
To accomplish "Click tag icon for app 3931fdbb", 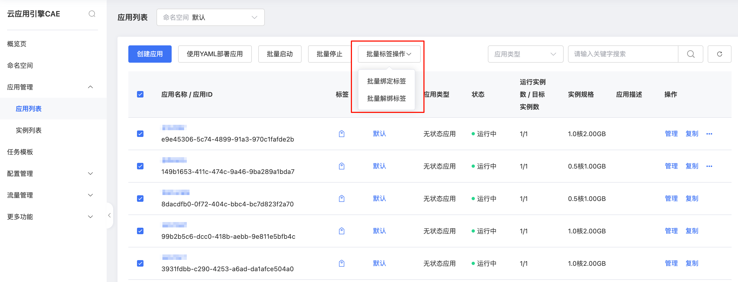I will (341, 263).
